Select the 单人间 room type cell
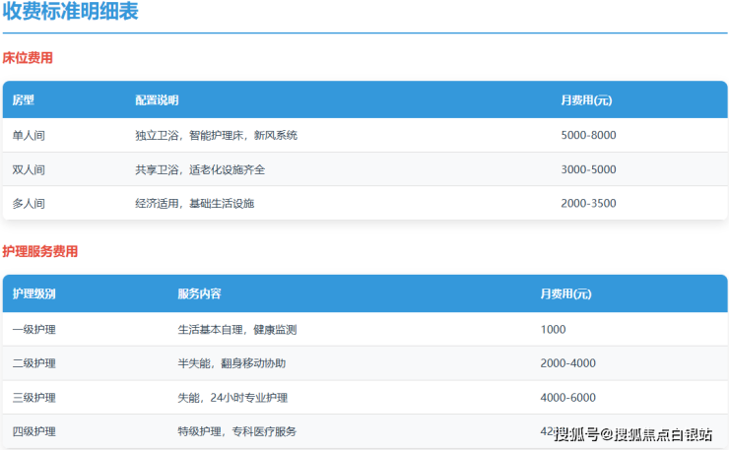 pyautogui.click(x=29, y=135)
